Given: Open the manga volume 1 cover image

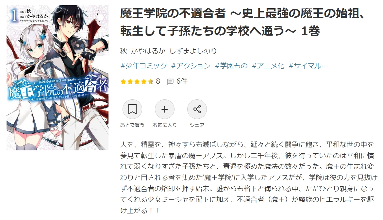Looking at the screenshot, I should point(58,78).
